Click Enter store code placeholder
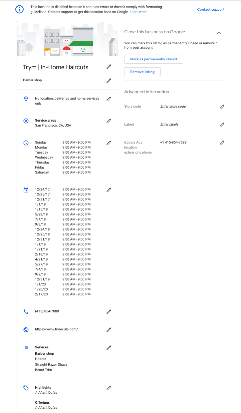The width and height of the screenshot is (241, 413). [173, 107]
